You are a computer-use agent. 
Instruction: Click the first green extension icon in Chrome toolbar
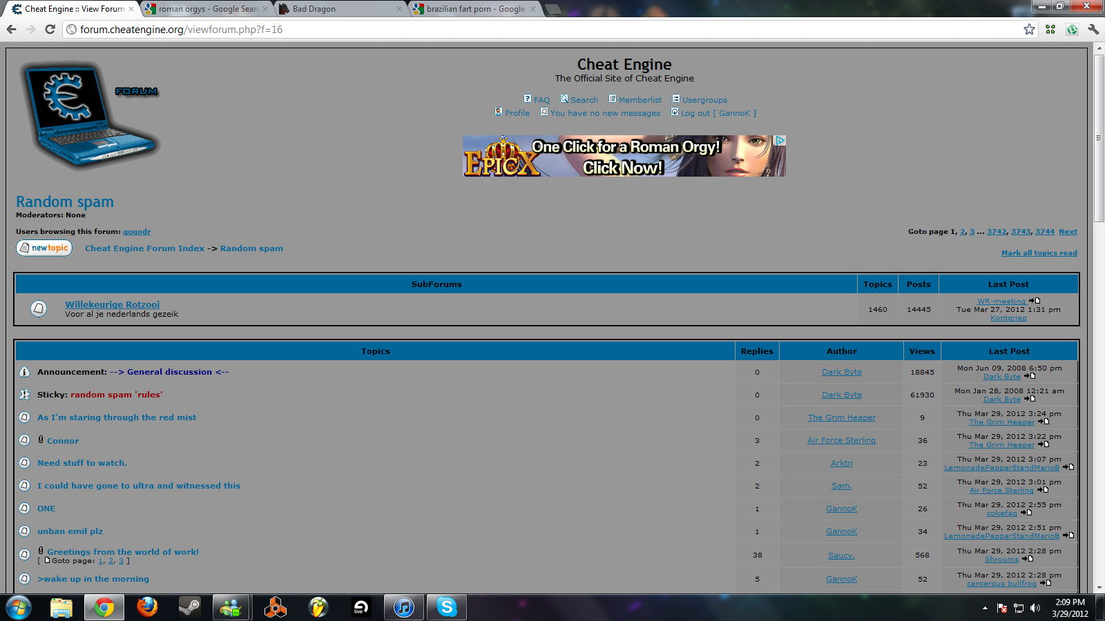point(1050,29)
